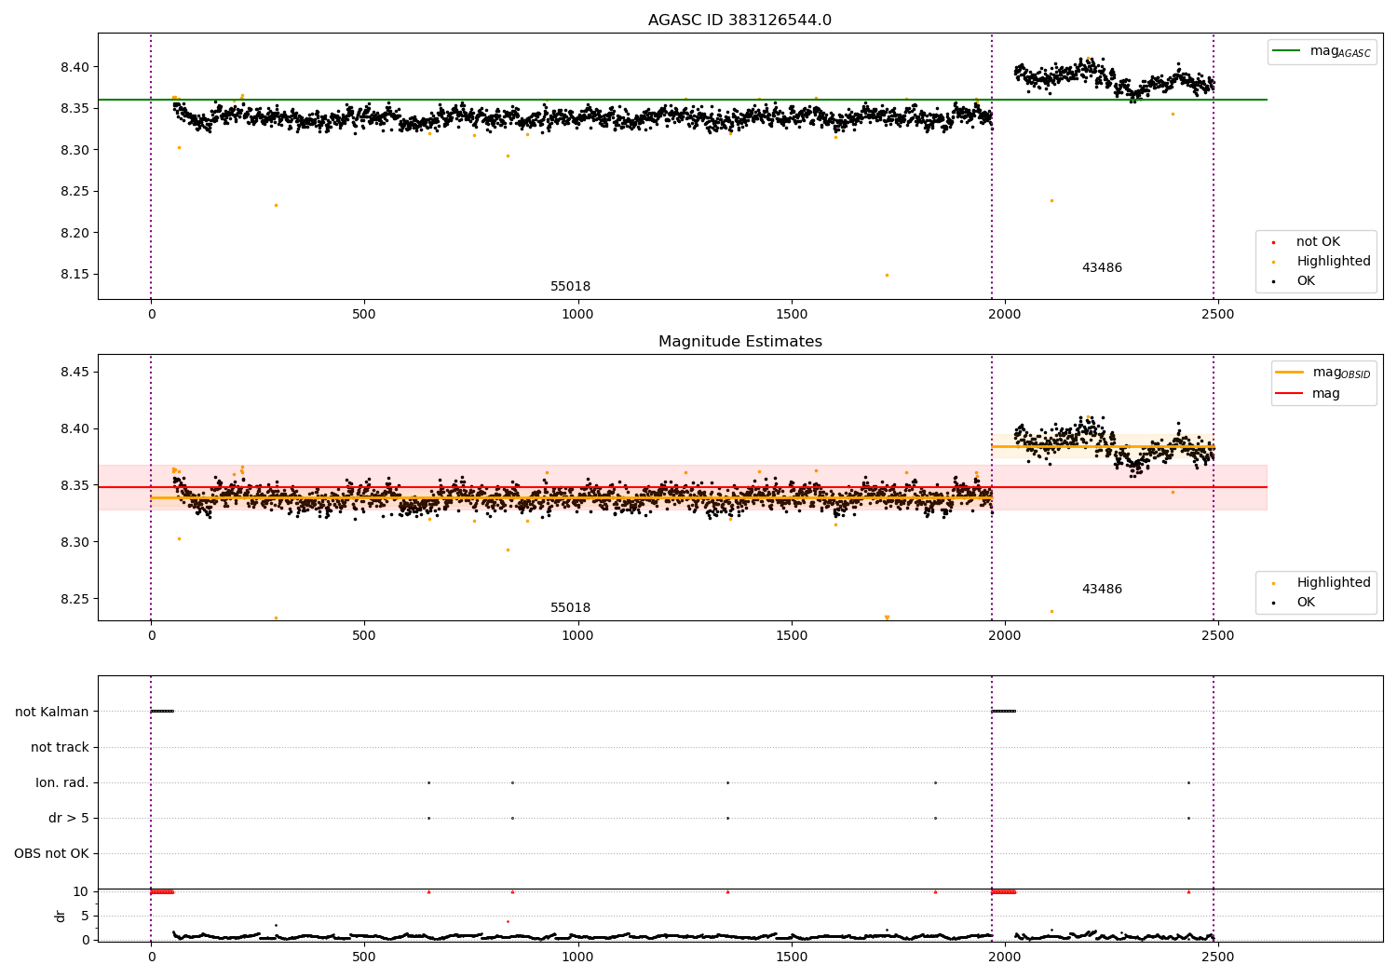Click the 'not Kalman' axis label
This screenshot has width=1397, height=978.
(x=52, y=712)
